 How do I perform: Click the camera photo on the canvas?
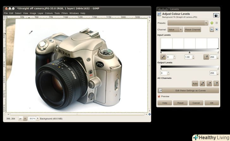(x=79, y=68)
